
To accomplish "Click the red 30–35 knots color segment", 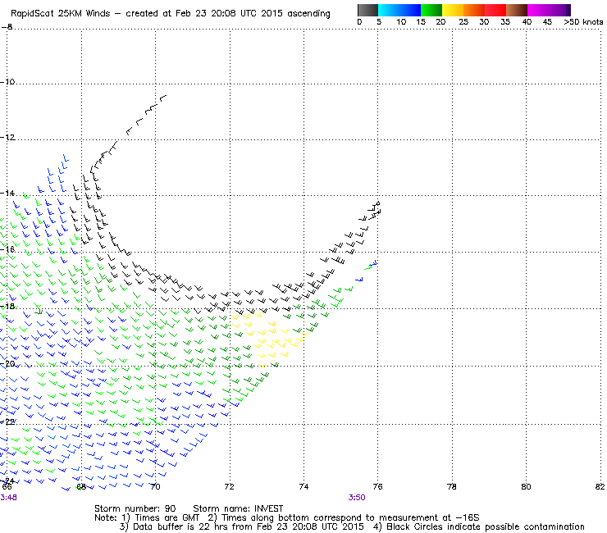I will tap(495, 10).
